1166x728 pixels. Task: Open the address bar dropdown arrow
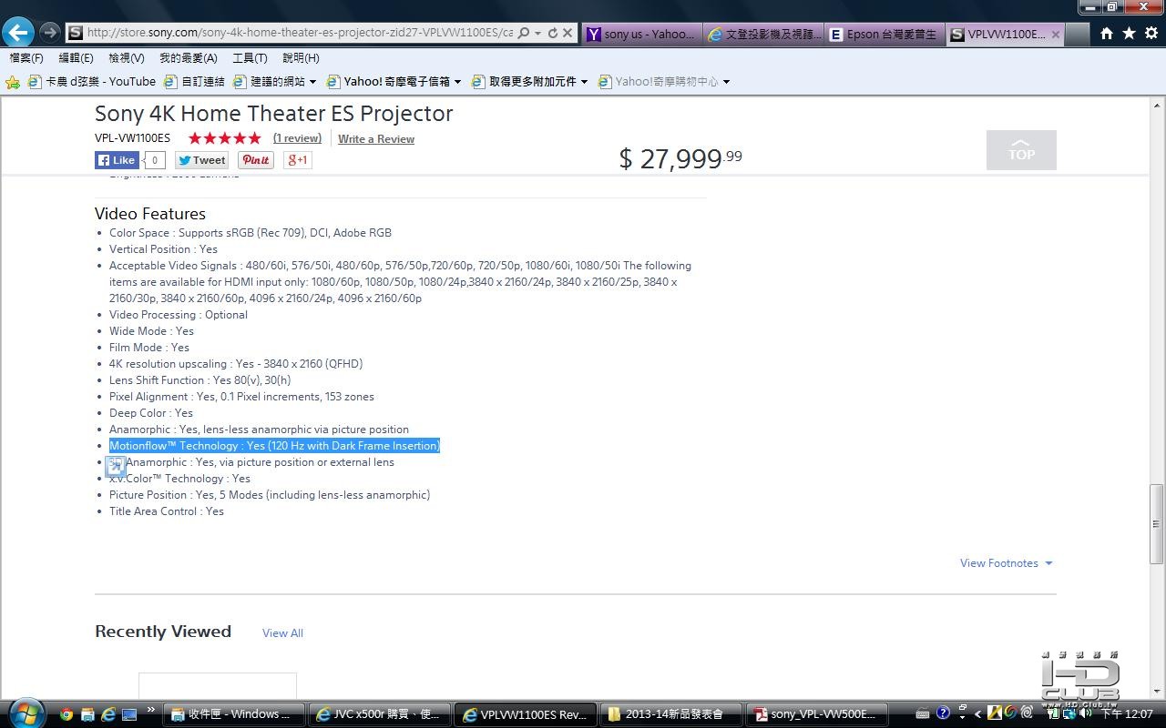point(537,33)
